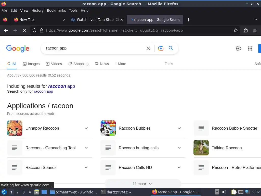Search only for 'racoon app' link
The width and height of the screenshot is (261, 196).
point(43,91)
